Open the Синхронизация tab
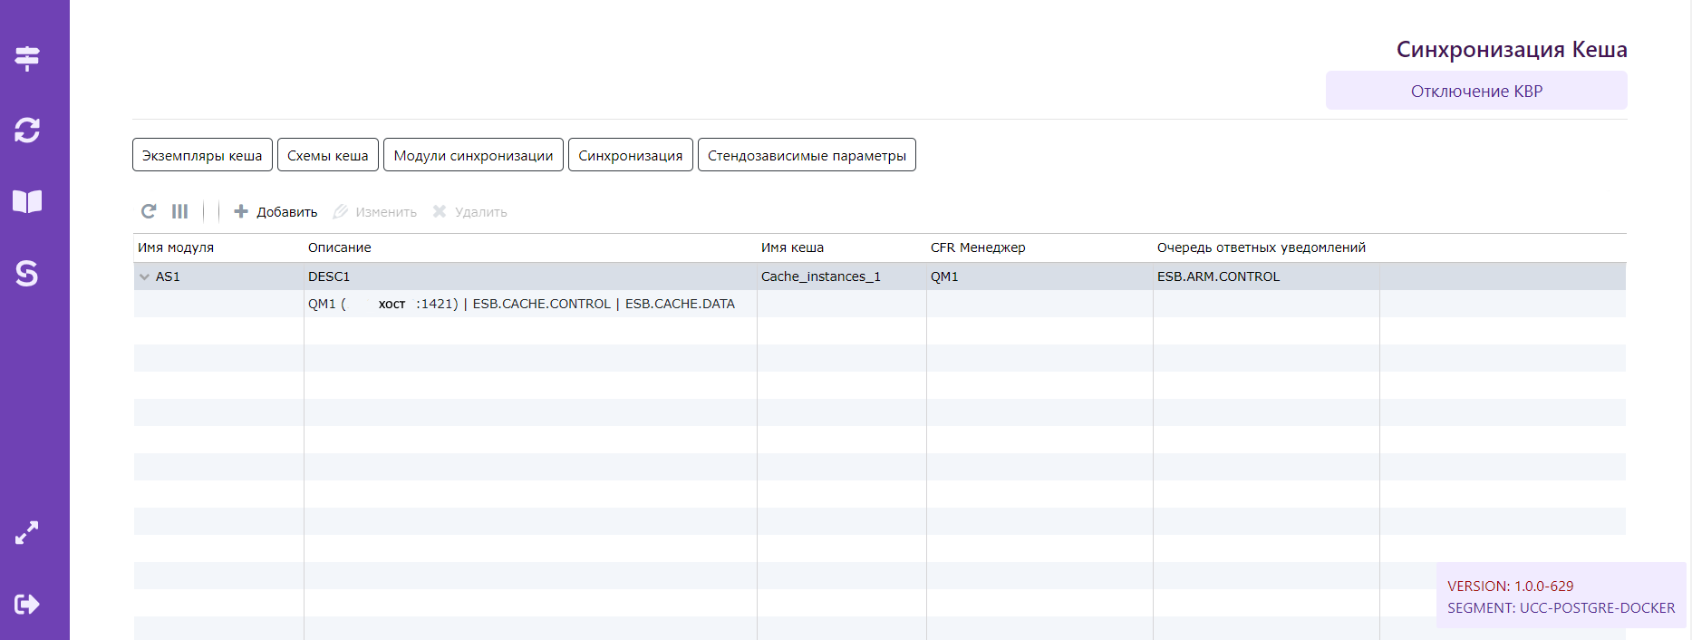The width and height of the screenshot is (1692, 640). click(x=630, y=155)
